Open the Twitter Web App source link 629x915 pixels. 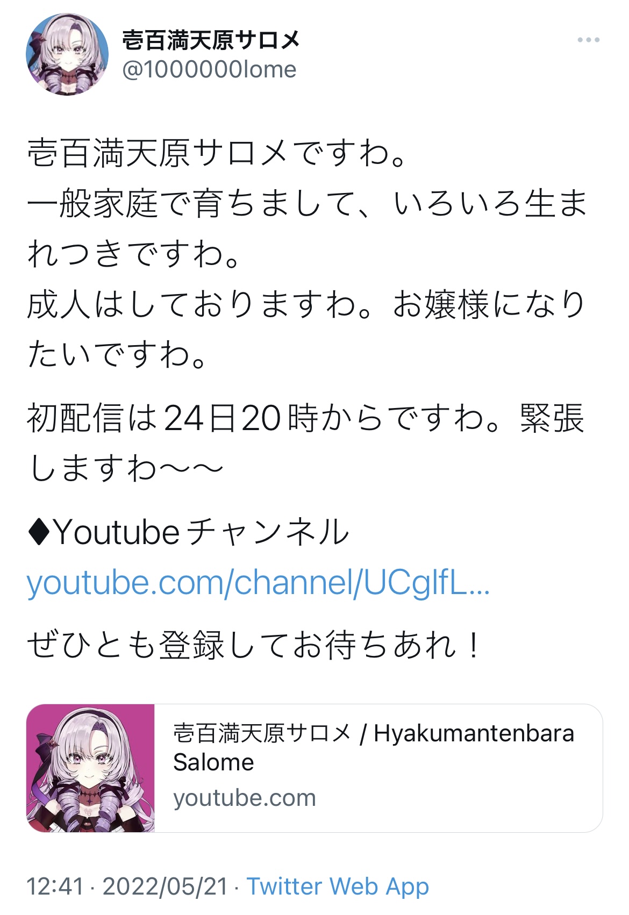click(338, 887)
